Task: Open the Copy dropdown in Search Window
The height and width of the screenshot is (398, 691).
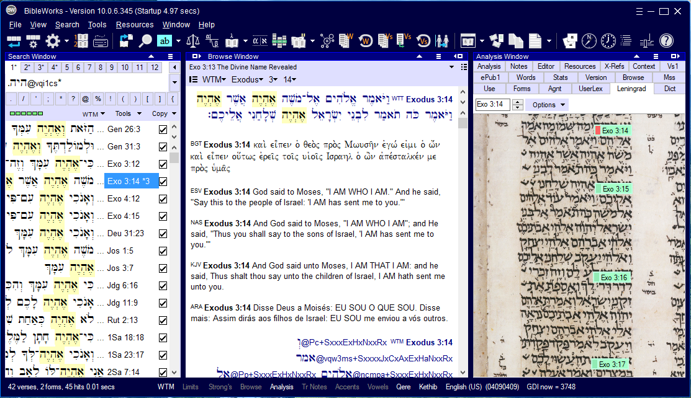Action: pyautogui.click(x=163, y=113)
